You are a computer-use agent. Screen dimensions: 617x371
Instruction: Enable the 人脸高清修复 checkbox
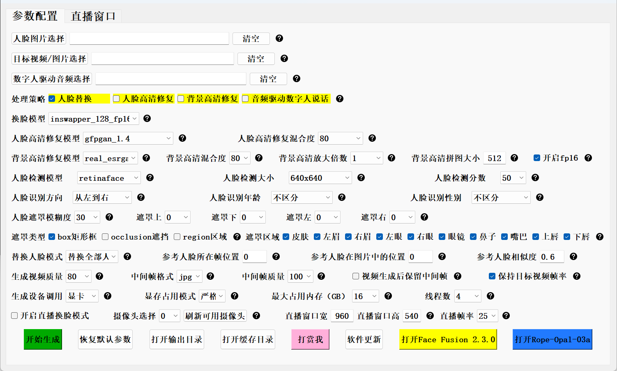coord(117,99)
